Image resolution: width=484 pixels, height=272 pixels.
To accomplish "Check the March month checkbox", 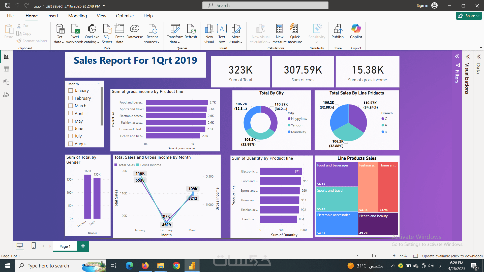I will pos(71,106).
